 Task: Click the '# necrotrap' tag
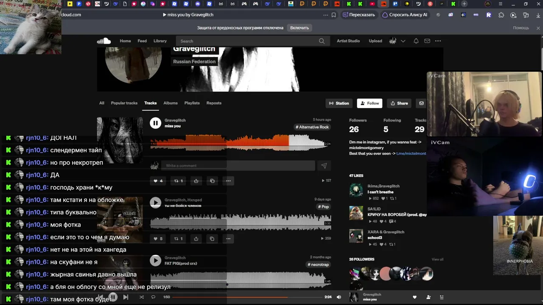(x=318, y=265)
